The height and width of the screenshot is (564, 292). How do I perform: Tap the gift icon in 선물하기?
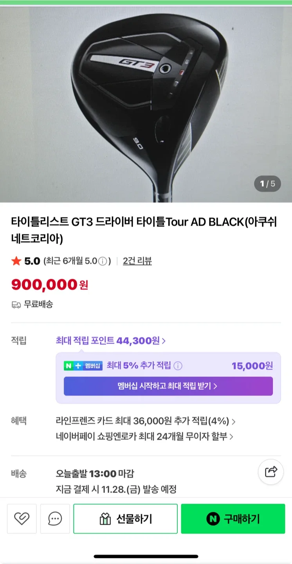point(105,519)
